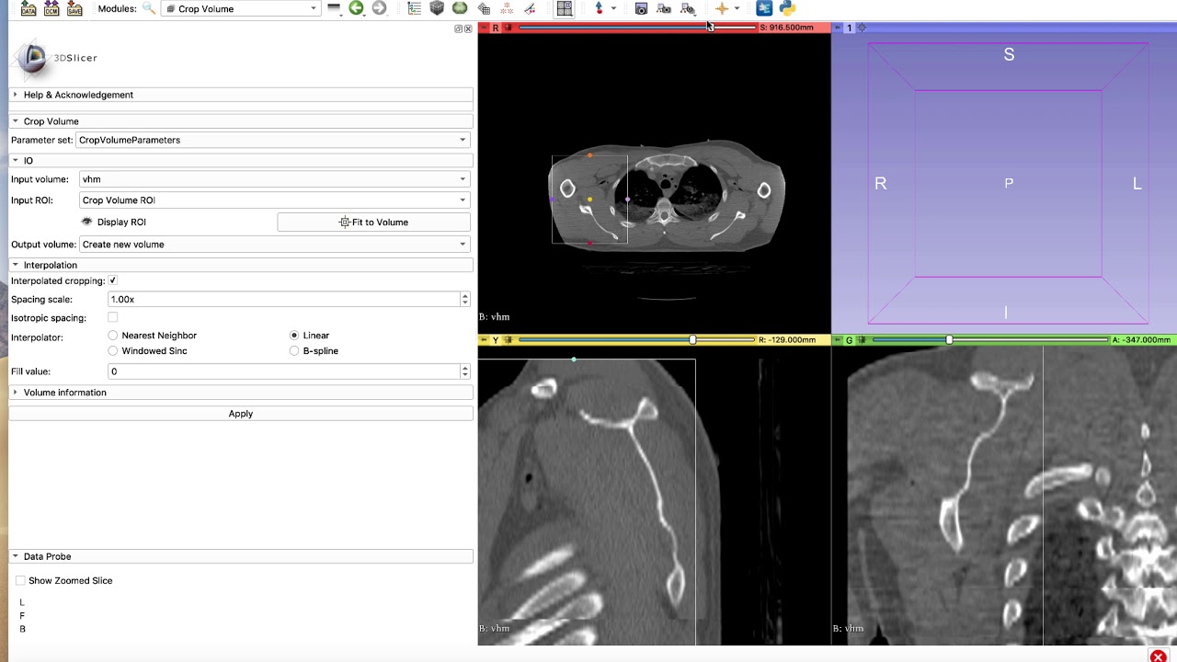Open the Input volume dropdown (vhm)
Image resolution: width=1177 pixels, height=662 pixels.
275,179
